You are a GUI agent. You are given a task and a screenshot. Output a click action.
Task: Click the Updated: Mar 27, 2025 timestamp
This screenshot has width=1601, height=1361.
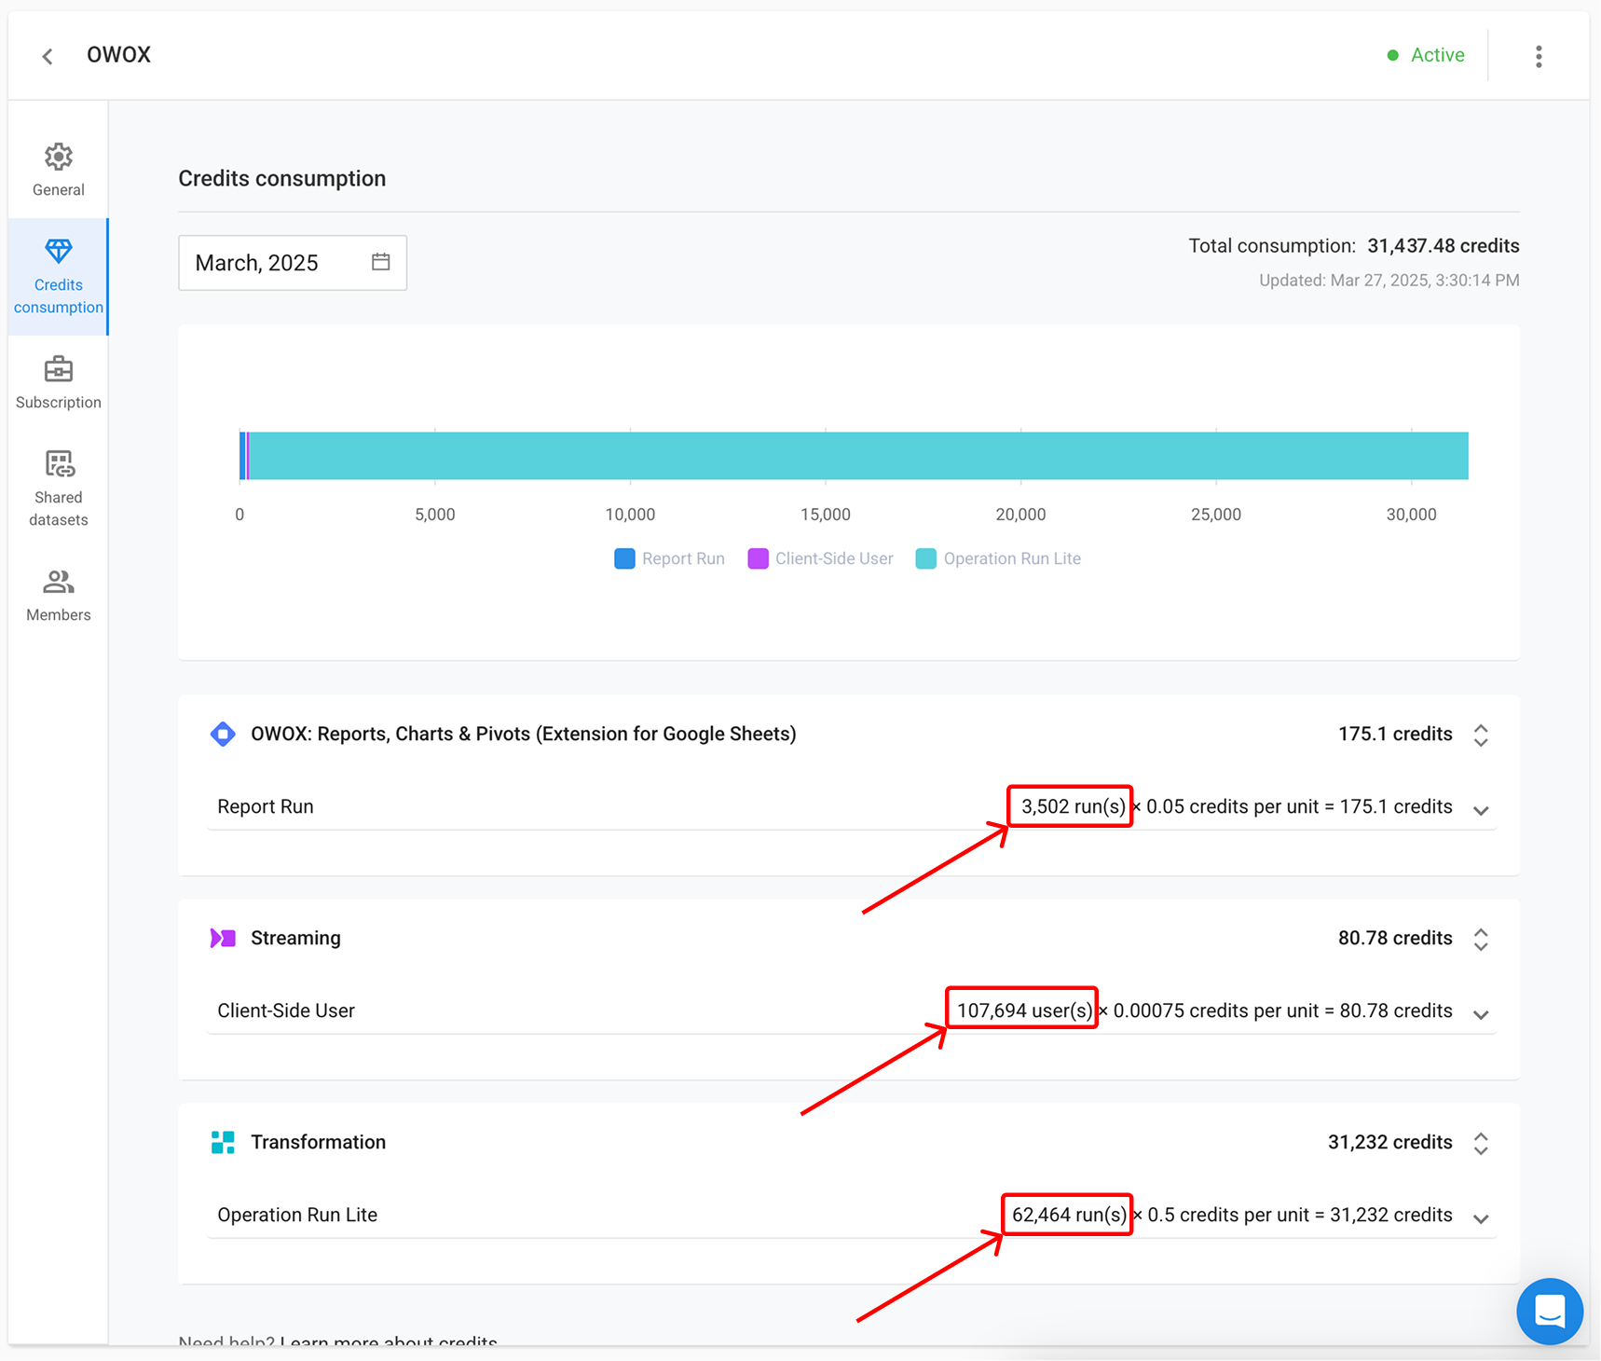pyautogui.click(x=1389, y=281)
